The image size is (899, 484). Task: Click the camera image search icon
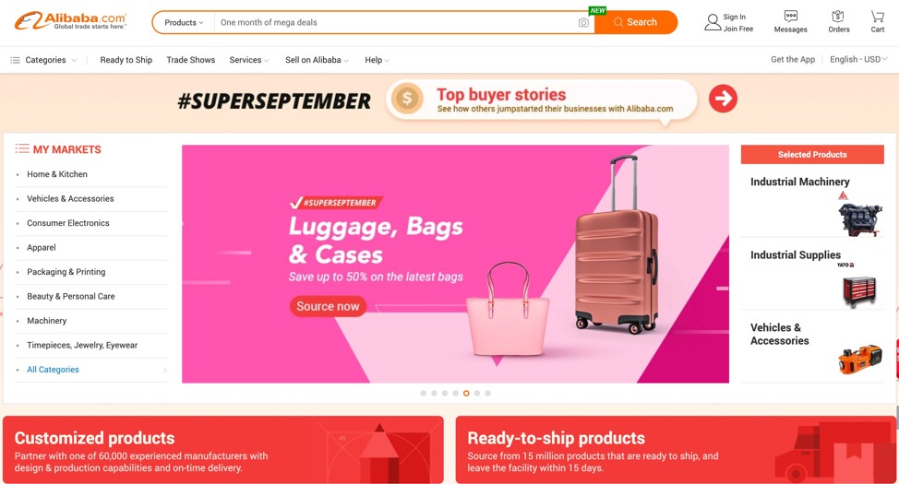pyautogui.click(x=583, y=22)
